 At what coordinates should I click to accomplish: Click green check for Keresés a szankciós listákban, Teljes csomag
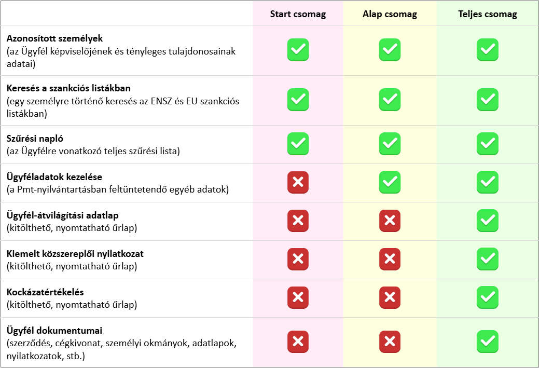point(487,100)
